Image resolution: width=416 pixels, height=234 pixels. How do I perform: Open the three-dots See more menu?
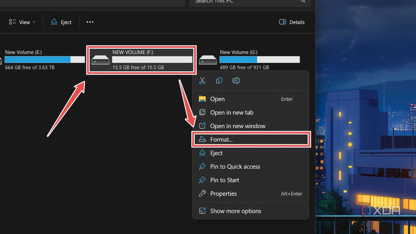(90, 22)
